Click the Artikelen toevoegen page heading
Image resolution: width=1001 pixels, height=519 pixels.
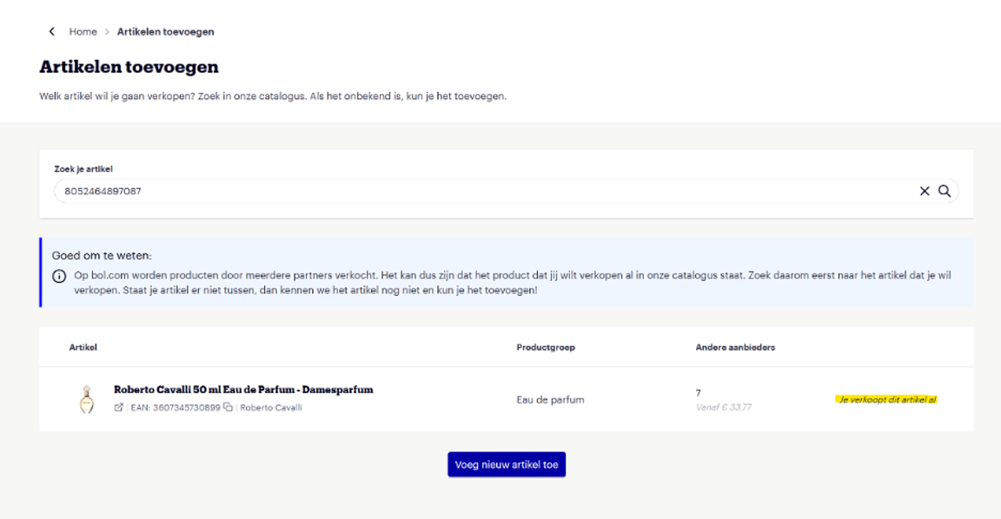click(x=129, y=67)
